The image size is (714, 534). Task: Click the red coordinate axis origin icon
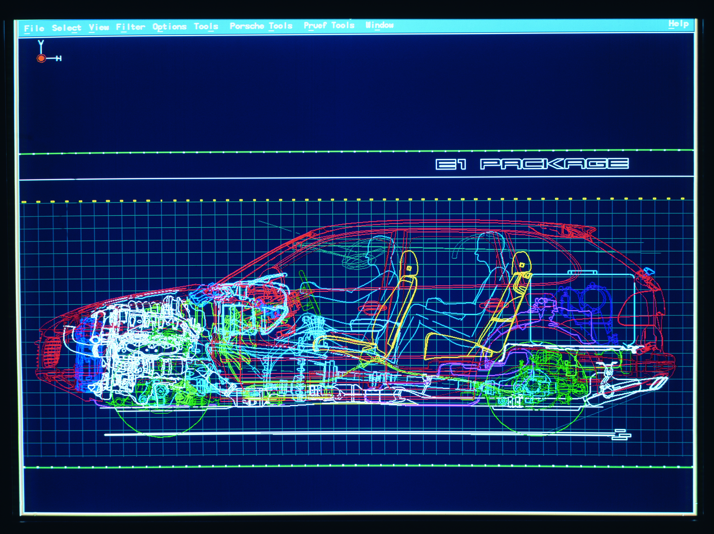pyautogui.click(x=41, y=58)
